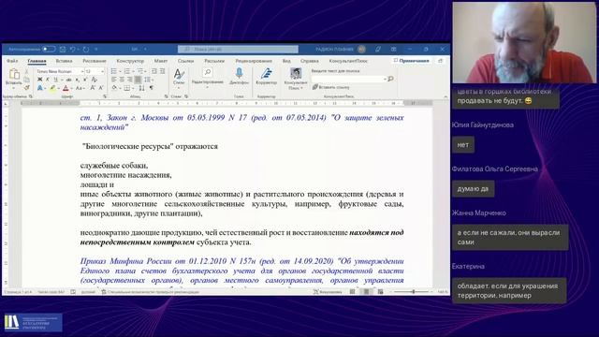Viewport: 599px width, 337px height.
Task: Align text left
Action: tap(114, 80)
